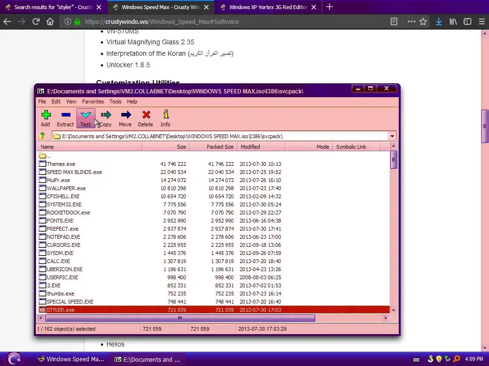489x366 pixels.
Task: Sort file list by Modified column
Action: tap(261, 147)
